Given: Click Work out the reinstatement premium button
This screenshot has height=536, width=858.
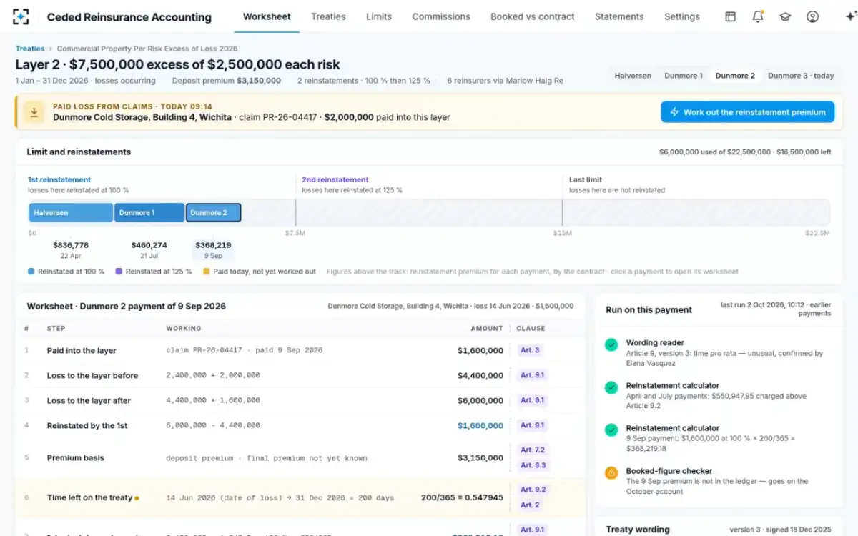Looking at the screenshot, I should coord(747,112).
